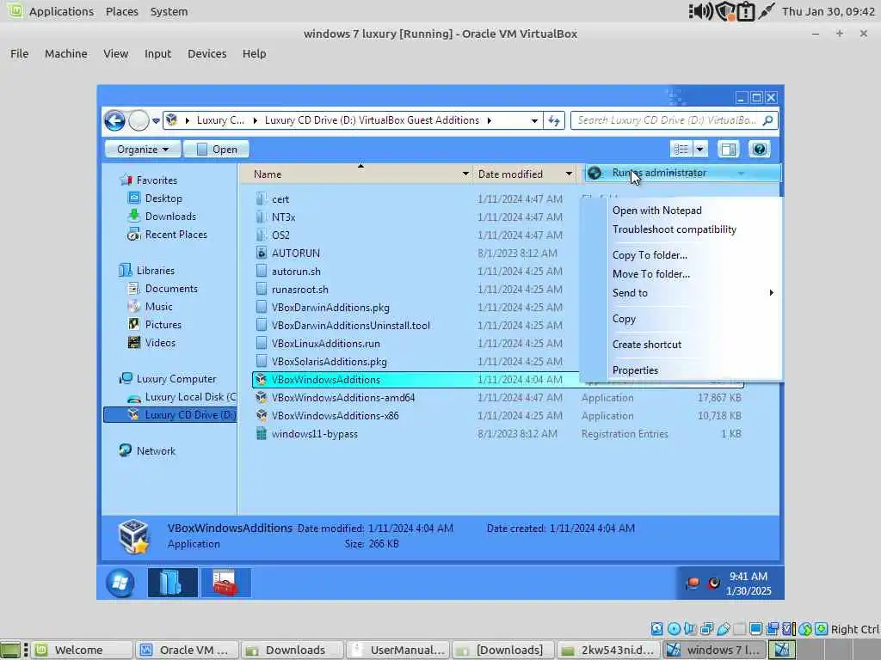Open Name column filter dropdown arrow
Viewport: 881px width, 660px height.
click(465, 174)
